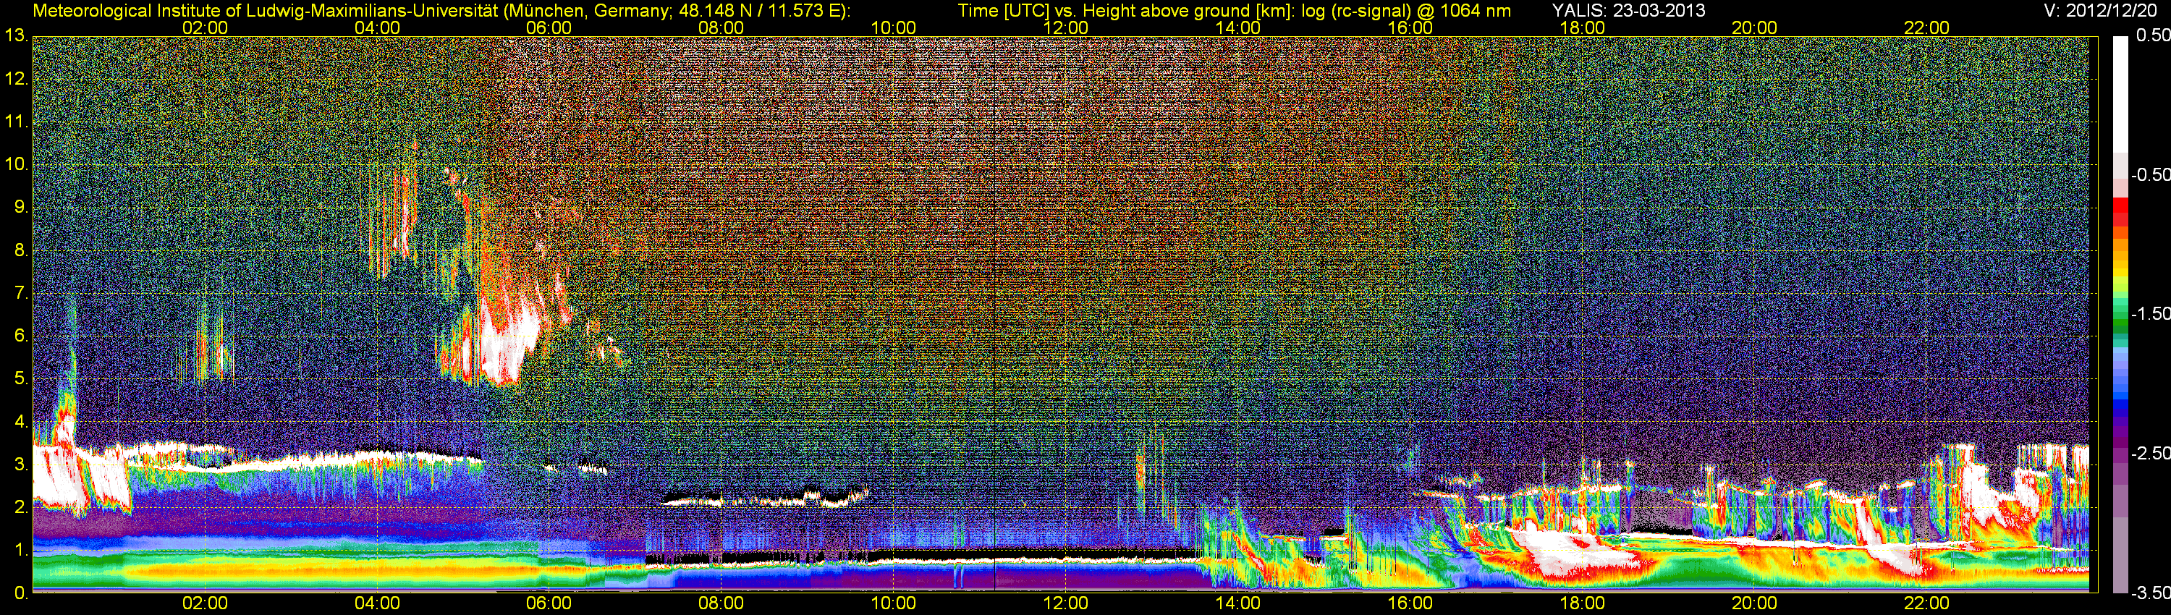Click the "04:00" label on the bottom time axis

(x=377, y=603)
